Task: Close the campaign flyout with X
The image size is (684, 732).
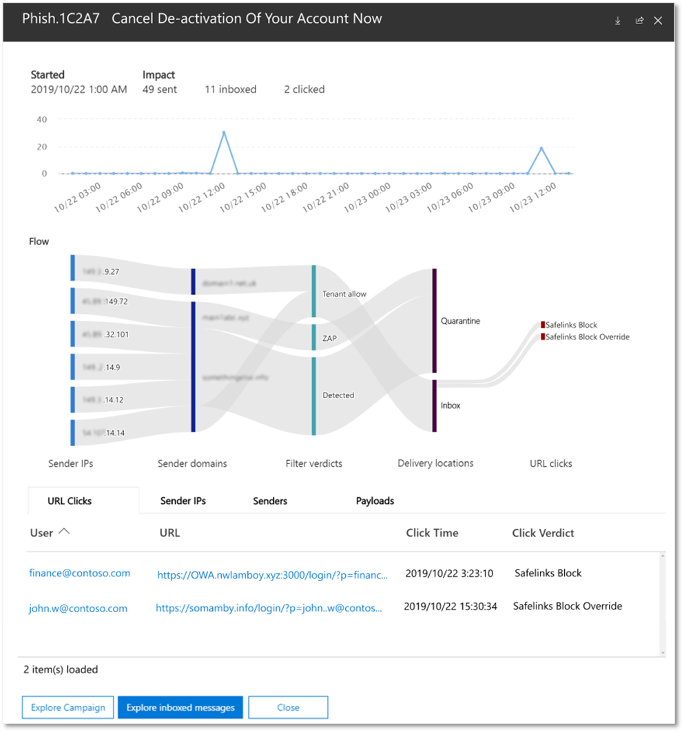Action: pos(658,21)
